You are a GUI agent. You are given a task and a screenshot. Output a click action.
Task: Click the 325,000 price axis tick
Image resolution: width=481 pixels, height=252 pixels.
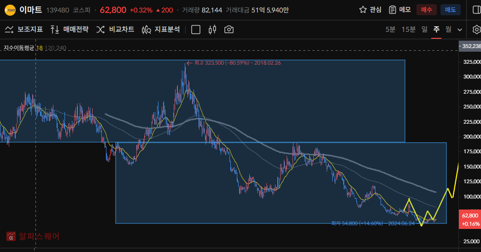(472, 62)
